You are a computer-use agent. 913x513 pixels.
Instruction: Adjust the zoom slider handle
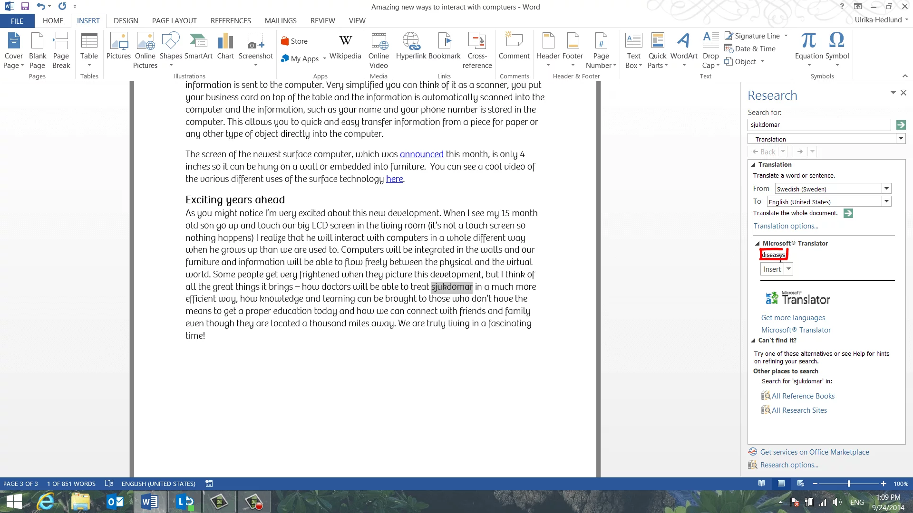tap(849, 484)
